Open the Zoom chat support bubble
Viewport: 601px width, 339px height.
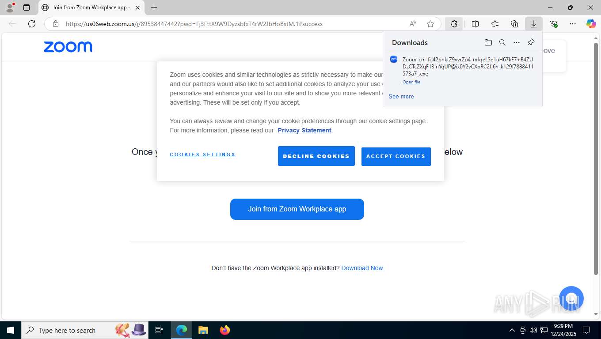(x=571, y=298)
